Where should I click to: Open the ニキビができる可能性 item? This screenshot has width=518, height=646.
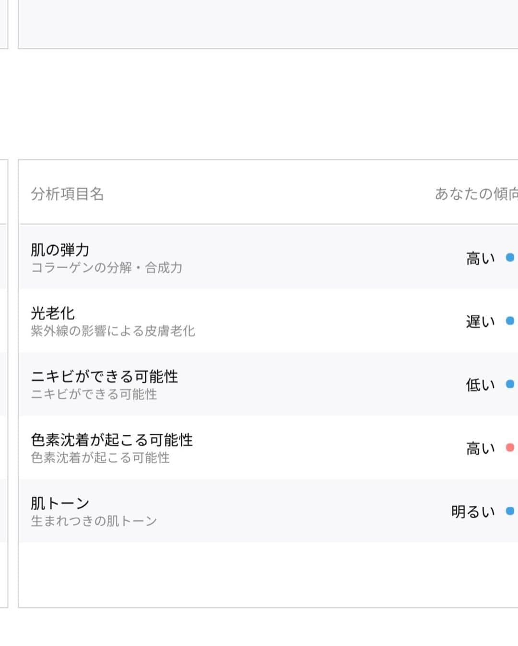104,376
